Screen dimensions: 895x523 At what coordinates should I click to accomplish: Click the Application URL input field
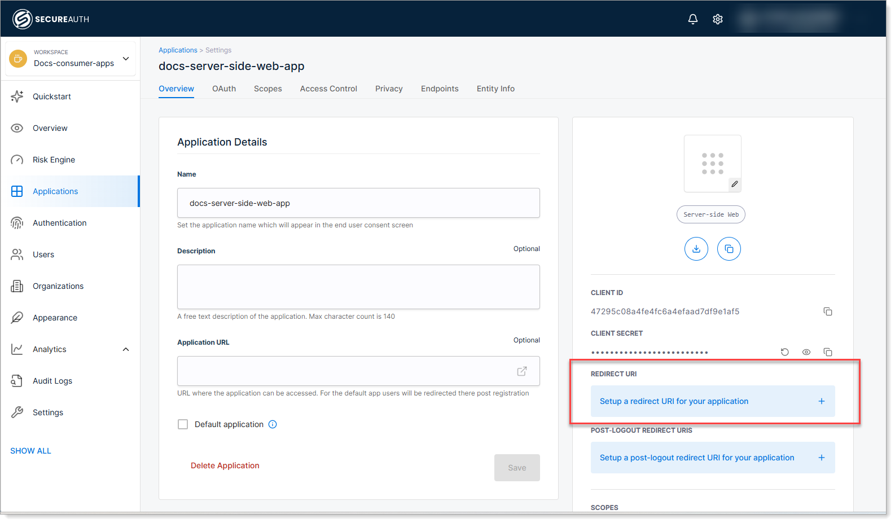coord(358,371)
